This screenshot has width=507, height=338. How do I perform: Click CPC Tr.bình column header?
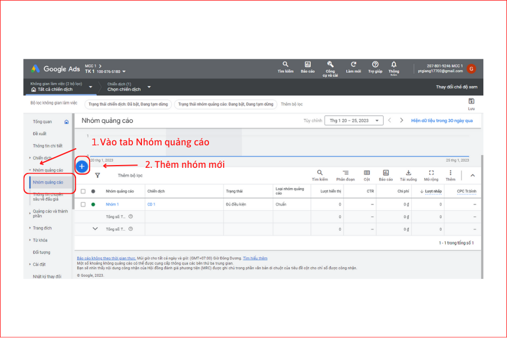coord(466,191)
